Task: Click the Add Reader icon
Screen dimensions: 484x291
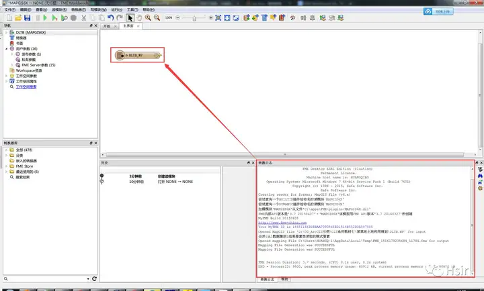Action: coord(246,18)
